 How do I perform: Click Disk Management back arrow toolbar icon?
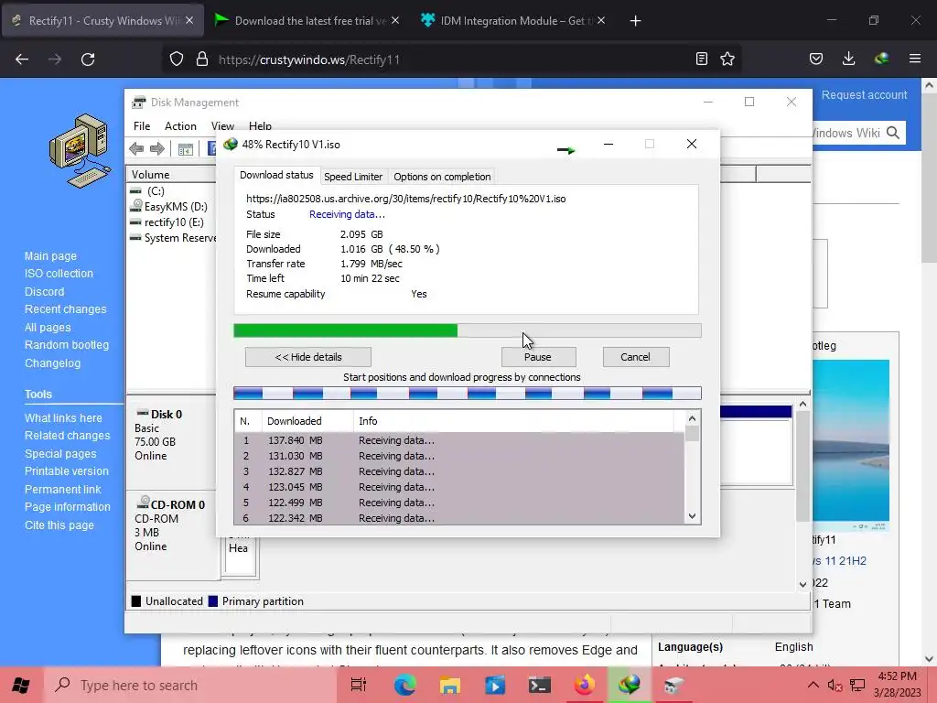tap(136, 149)
